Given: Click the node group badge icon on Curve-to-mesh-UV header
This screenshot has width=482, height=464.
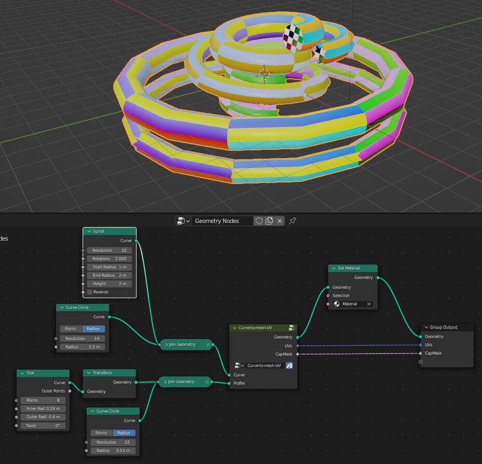Looking at the screenshot, I should point(291,328).
